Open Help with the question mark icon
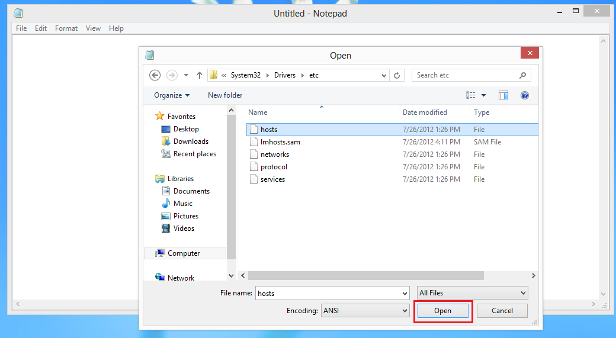Screen dimensions: 616x338 [x=524, y=95]
